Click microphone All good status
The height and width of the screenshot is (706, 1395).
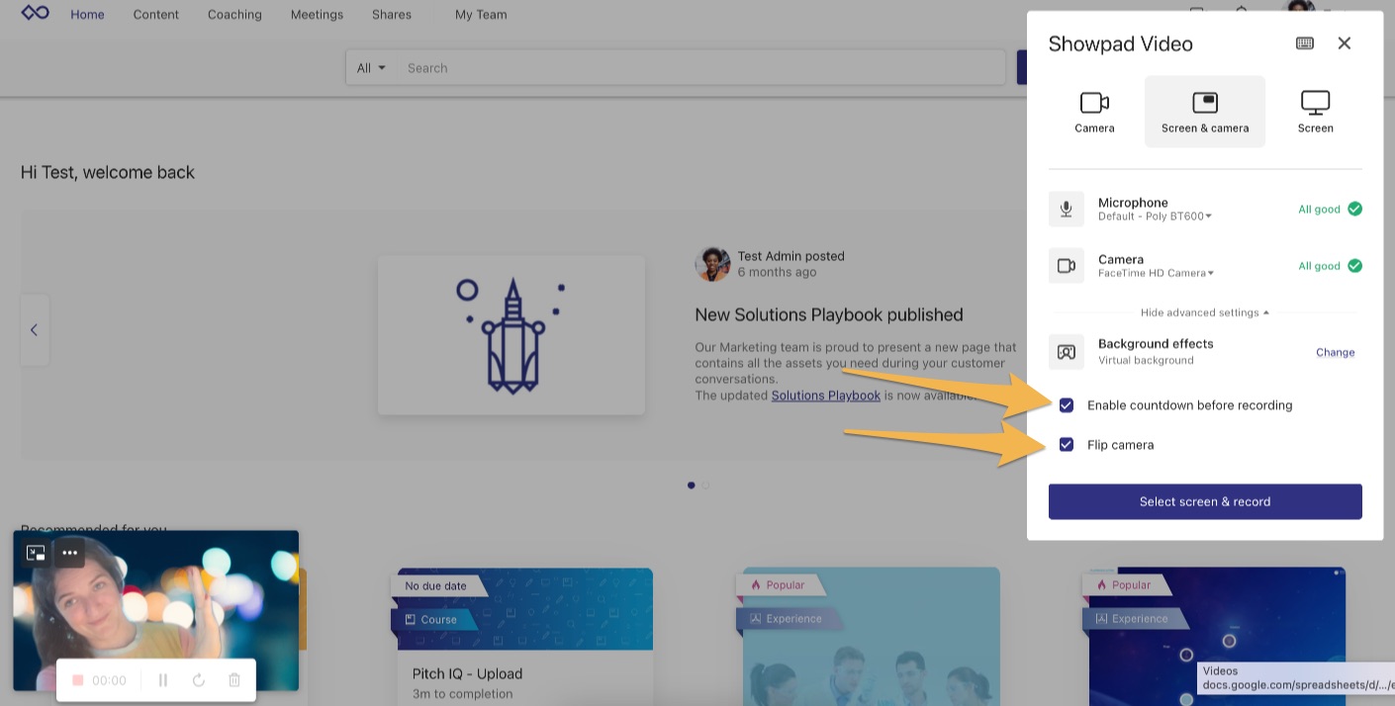[x=1330, y=209]
